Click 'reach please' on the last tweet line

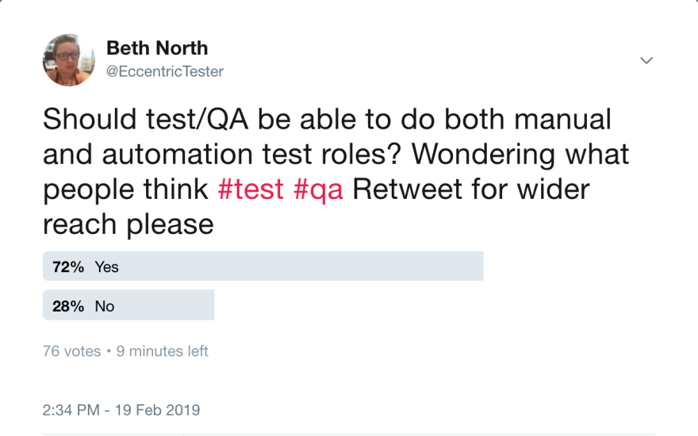(128, 224)
